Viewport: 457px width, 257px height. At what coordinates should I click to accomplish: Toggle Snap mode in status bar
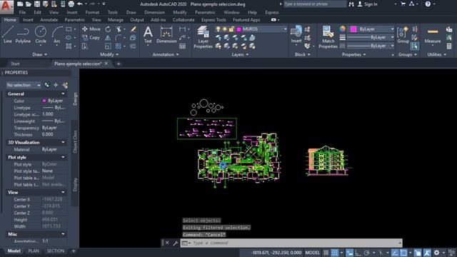point(335,253)
